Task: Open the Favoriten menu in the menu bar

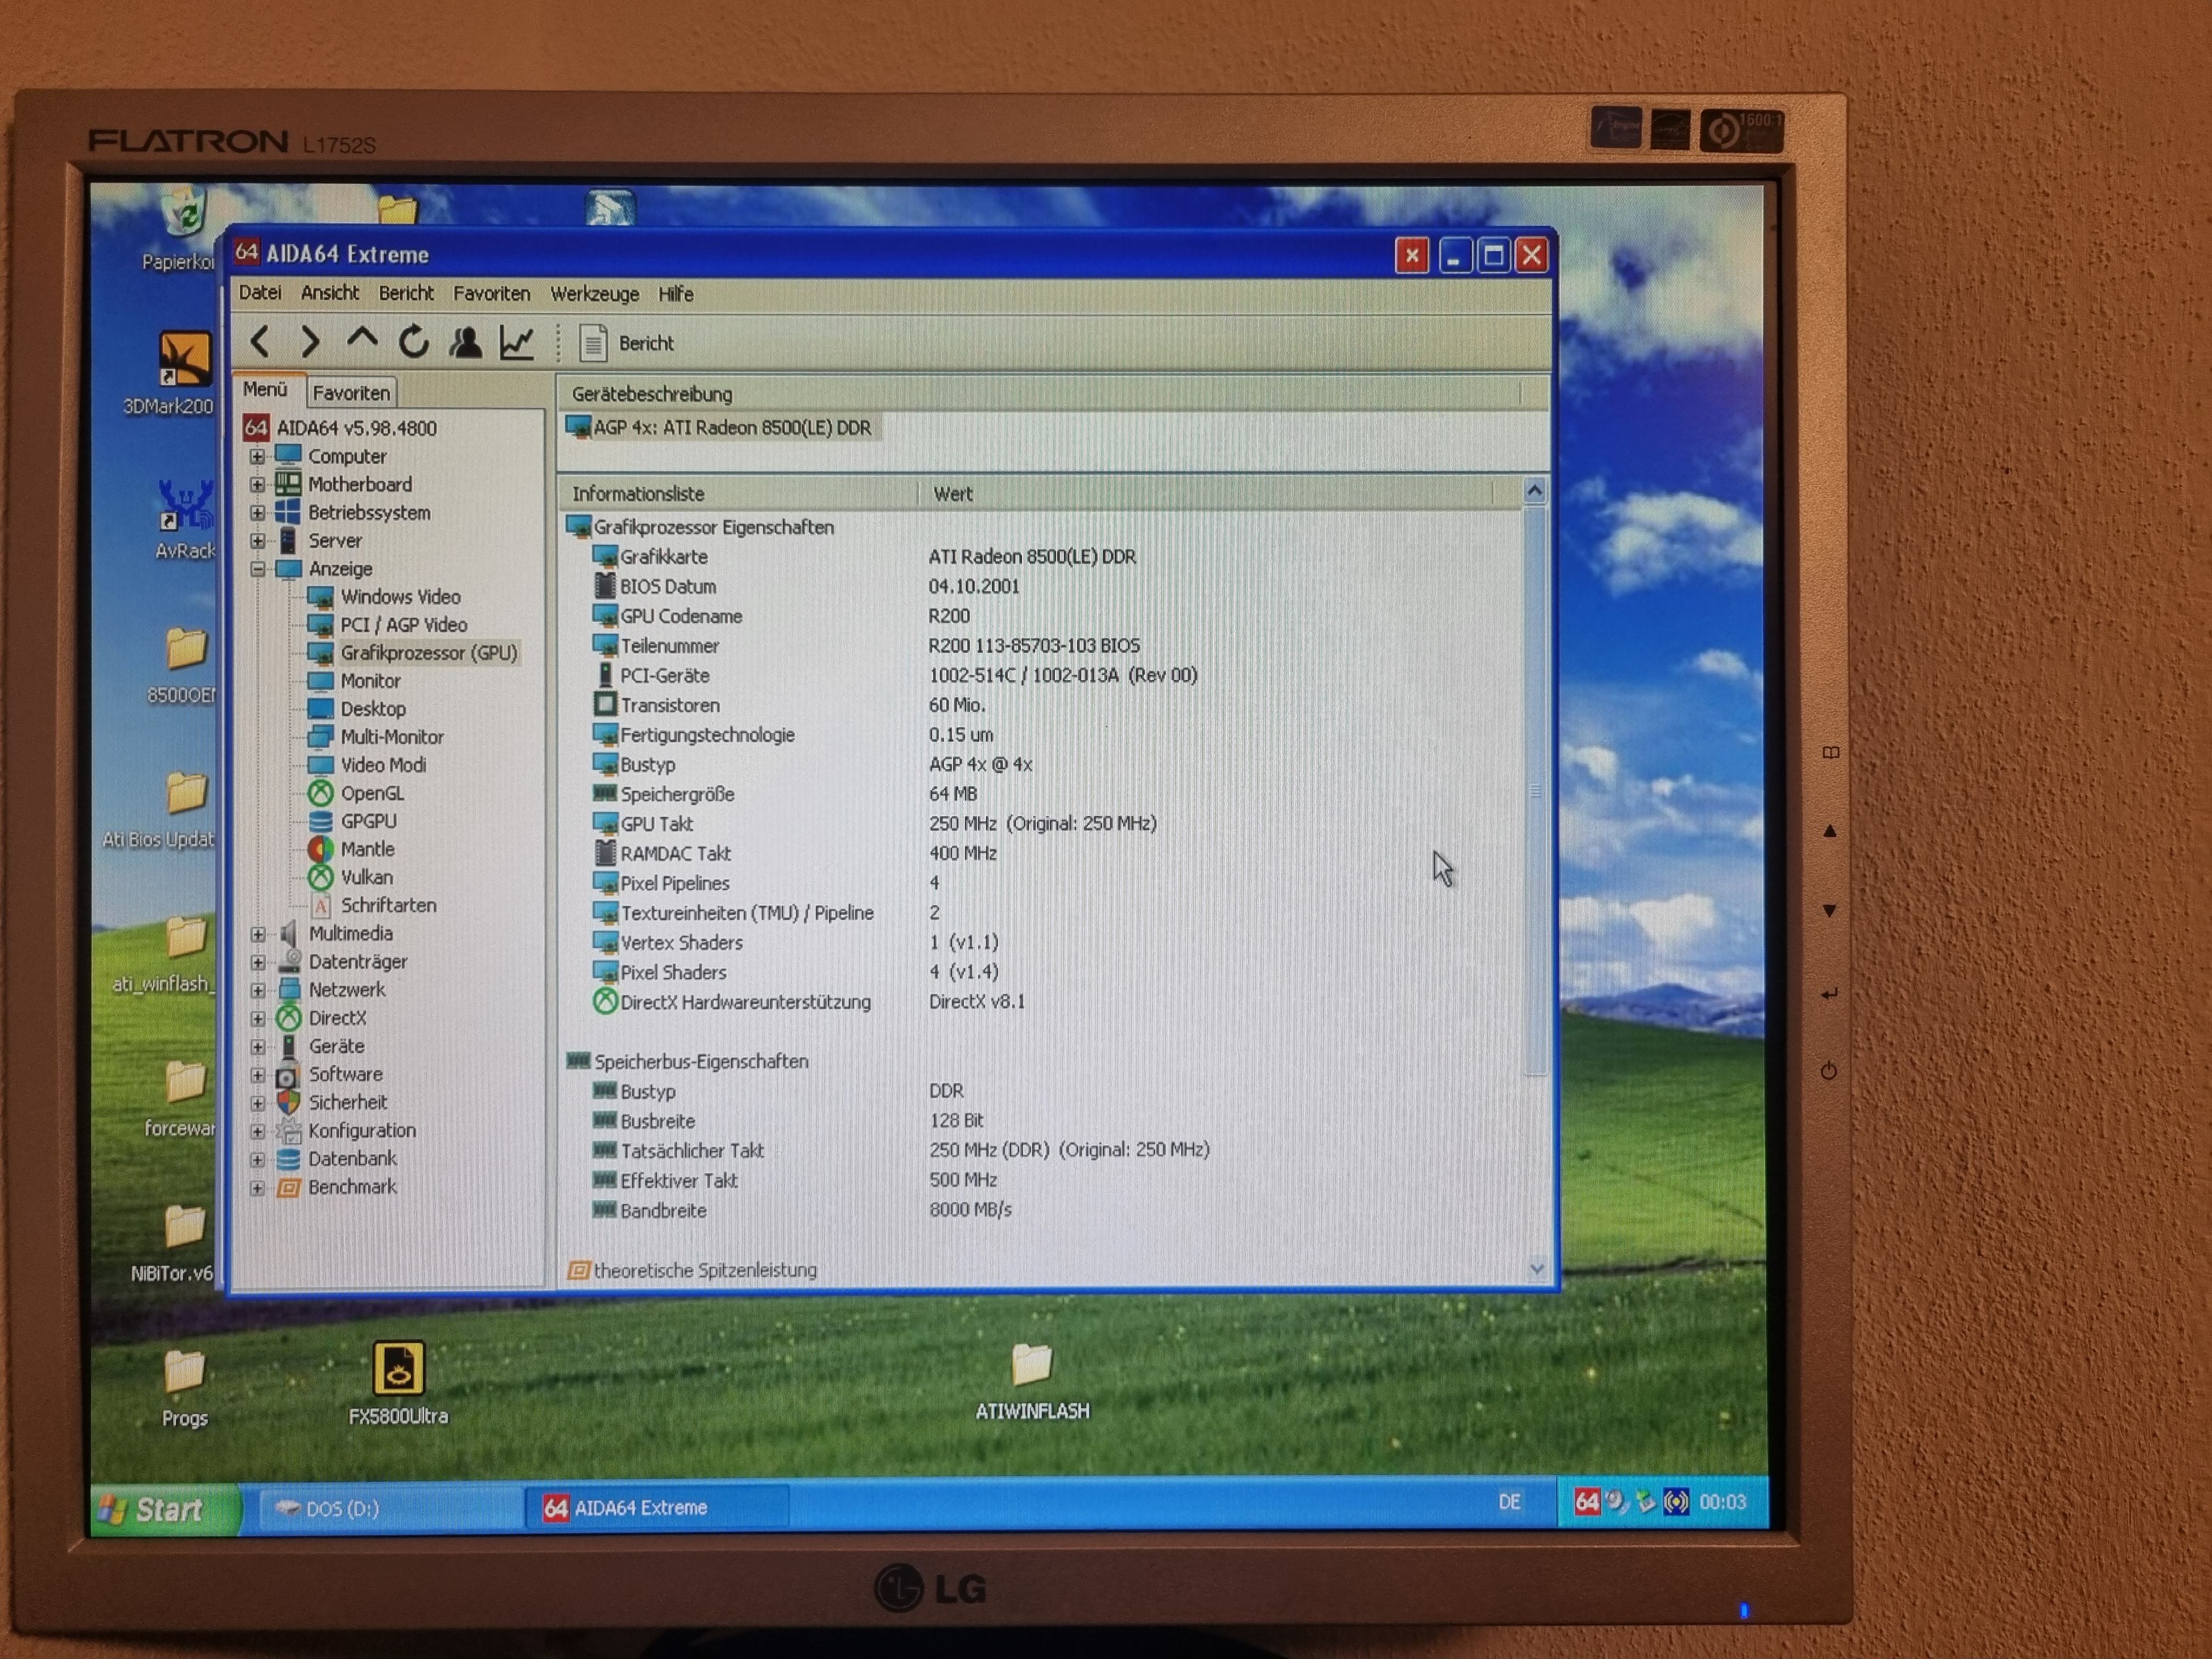Action: [x=491, y=293]
